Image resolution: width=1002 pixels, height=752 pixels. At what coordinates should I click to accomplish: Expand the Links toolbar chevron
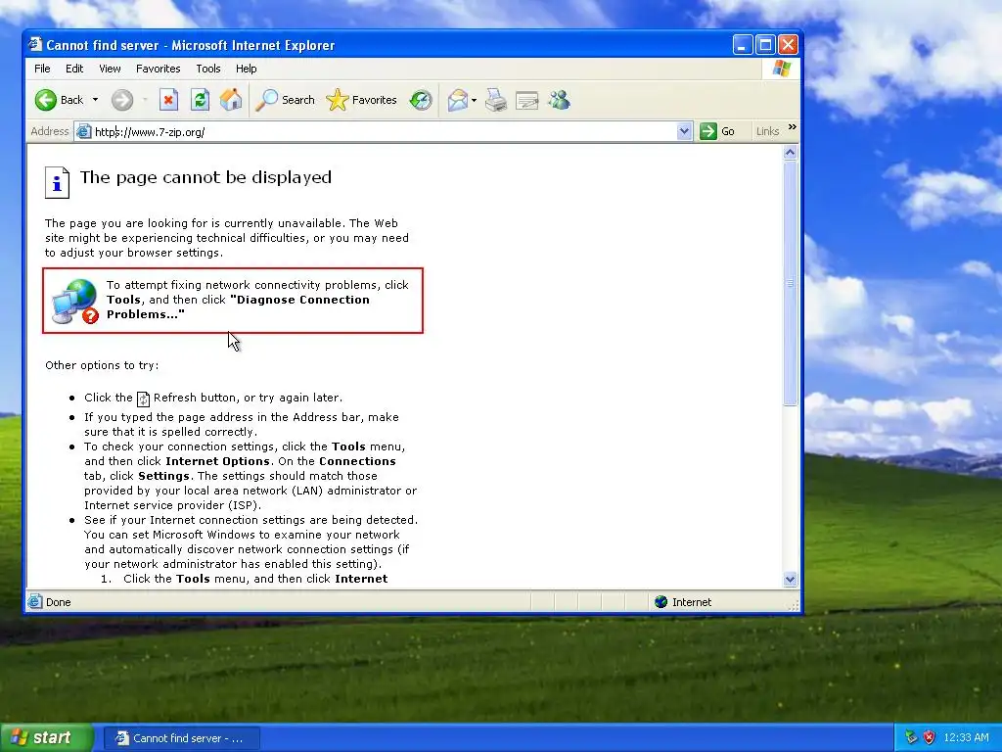pyautogui.click(x=793, y=127)
